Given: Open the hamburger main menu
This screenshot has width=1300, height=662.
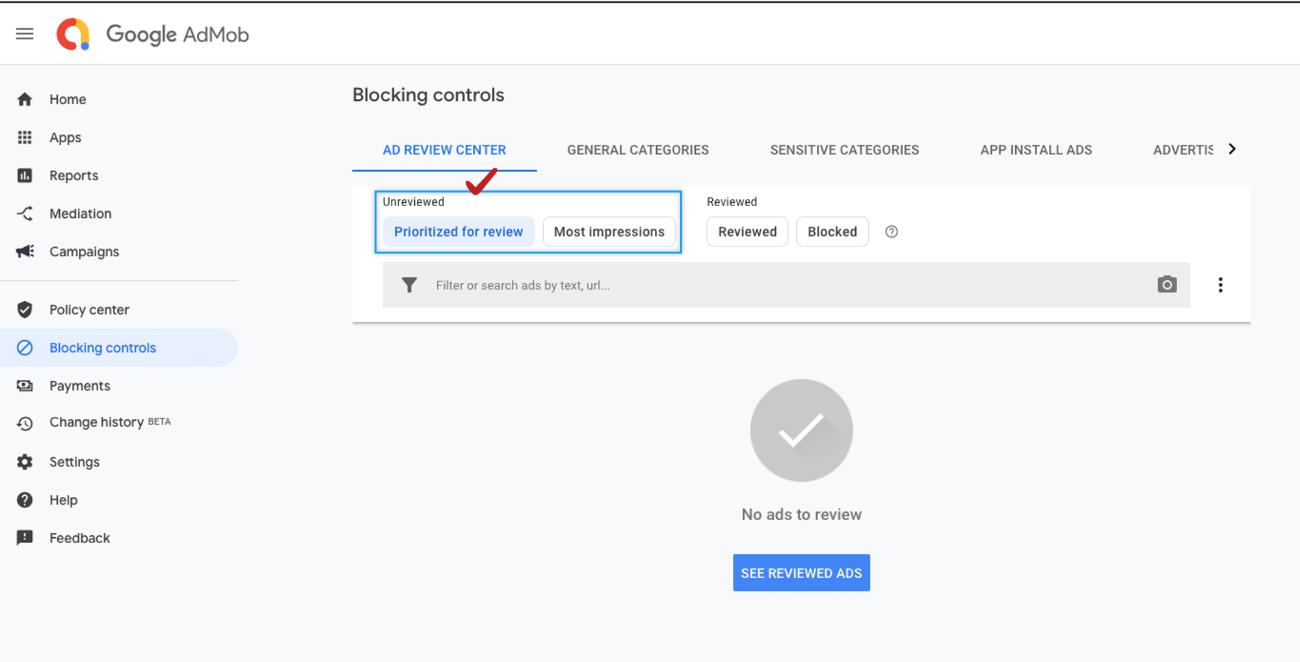Looking at the screenshot, I should [x=25, y=34].
